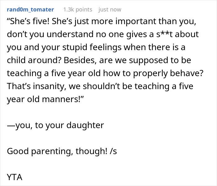The image size is (217, 186).
Task: Click the 1.3k points score
Action: pyautogui.click(x=77, y=10)
